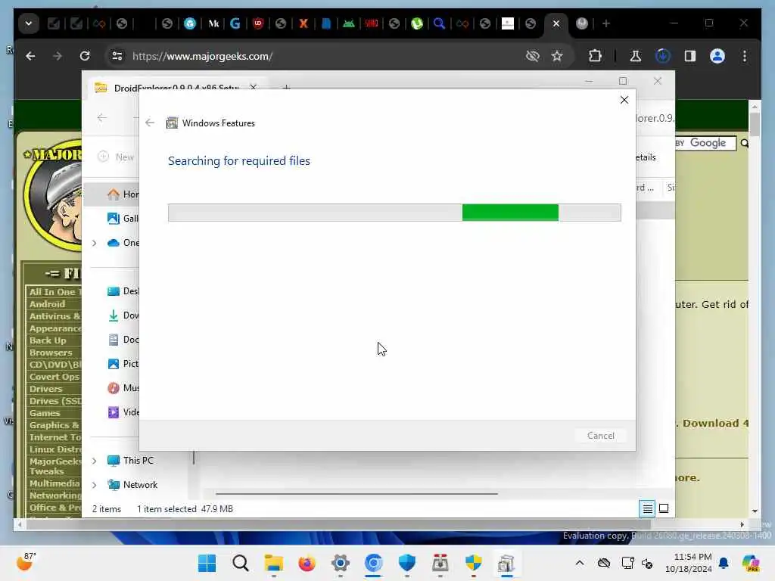Switch to the green Android robot tab
775x581 pixels.
click(x=348, y=23)
